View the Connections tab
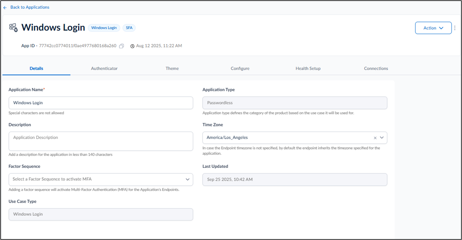This screenshot has height=240, width=462. pyautogui.click(x=376, y=68)
